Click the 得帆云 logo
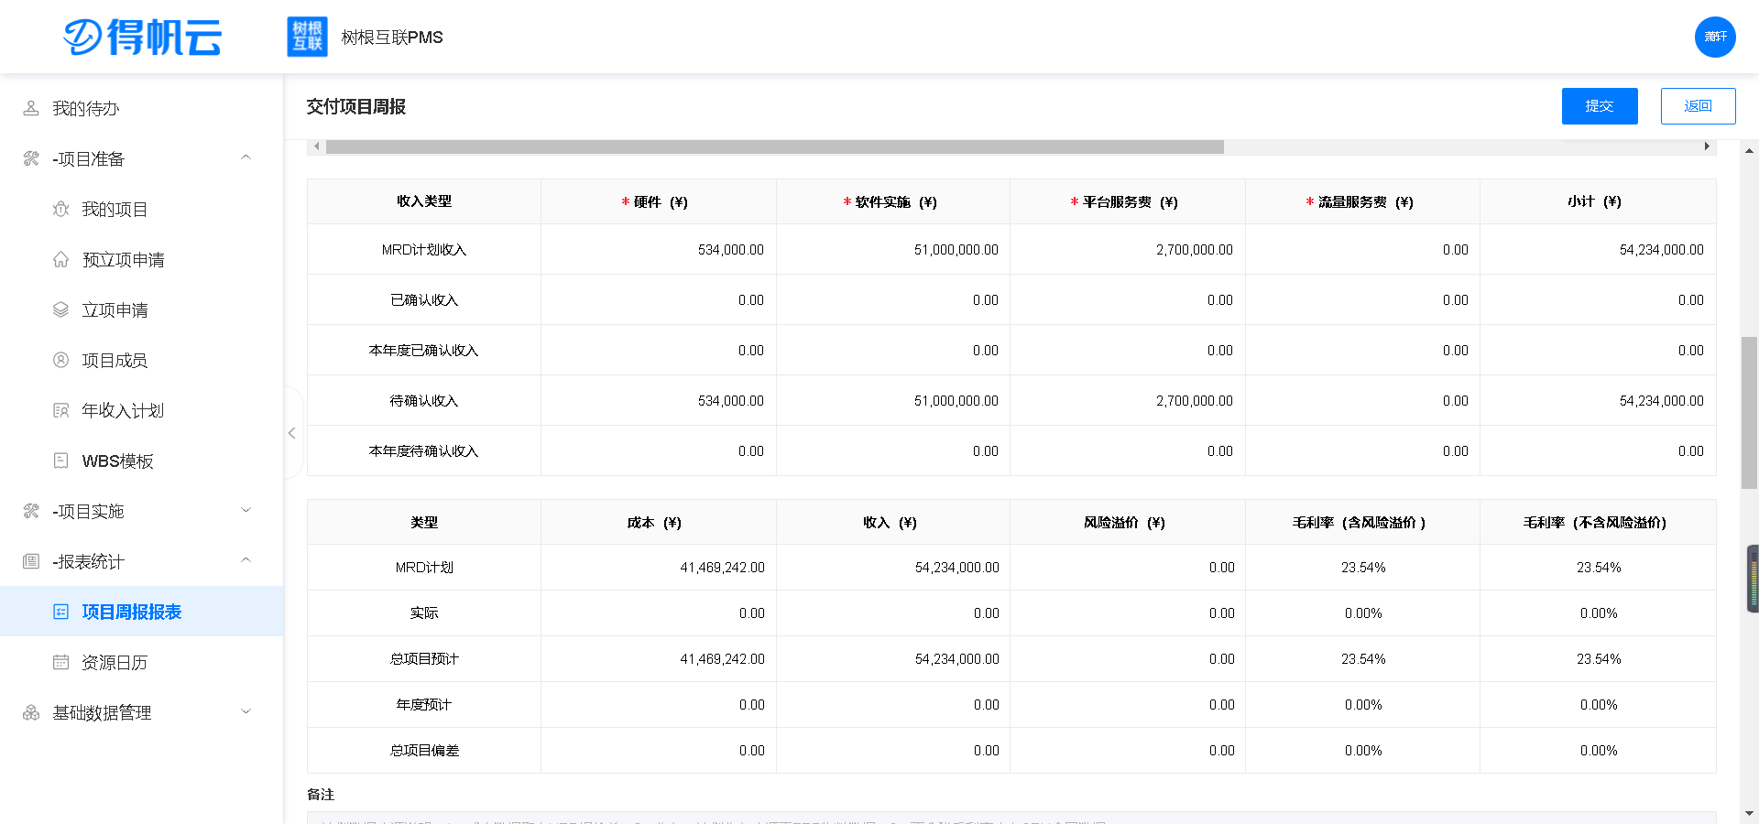Viewport: 1759px width, 824px height. coord(142,37)
